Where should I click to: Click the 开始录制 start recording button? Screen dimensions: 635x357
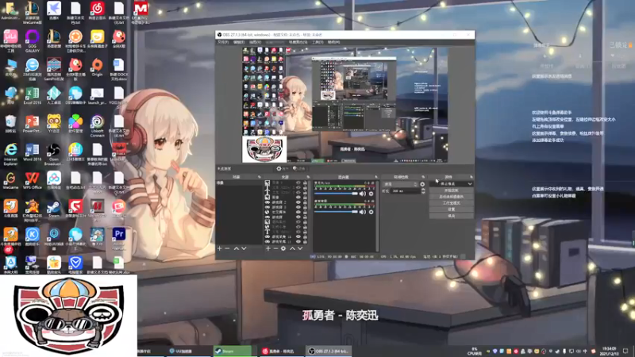[x=452, y=190]
